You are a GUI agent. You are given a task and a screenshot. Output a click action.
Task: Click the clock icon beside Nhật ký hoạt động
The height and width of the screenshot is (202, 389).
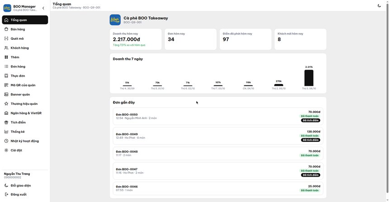coord(6,141)
